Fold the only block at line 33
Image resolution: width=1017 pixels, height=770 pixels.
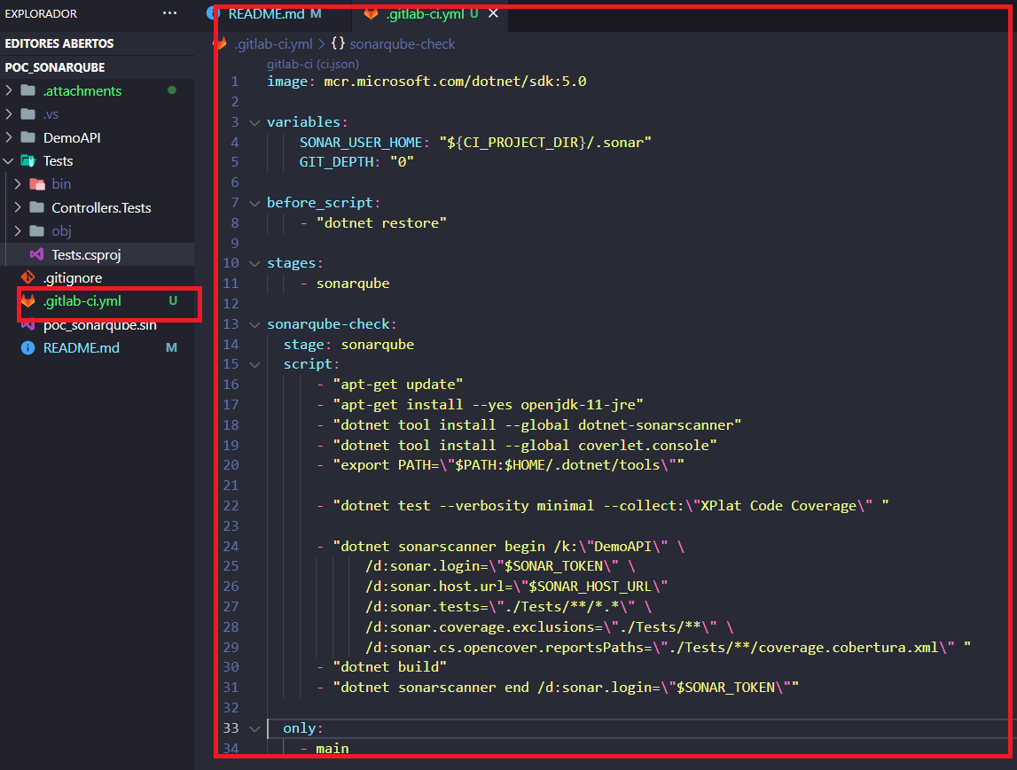click(x=254, y=729)
